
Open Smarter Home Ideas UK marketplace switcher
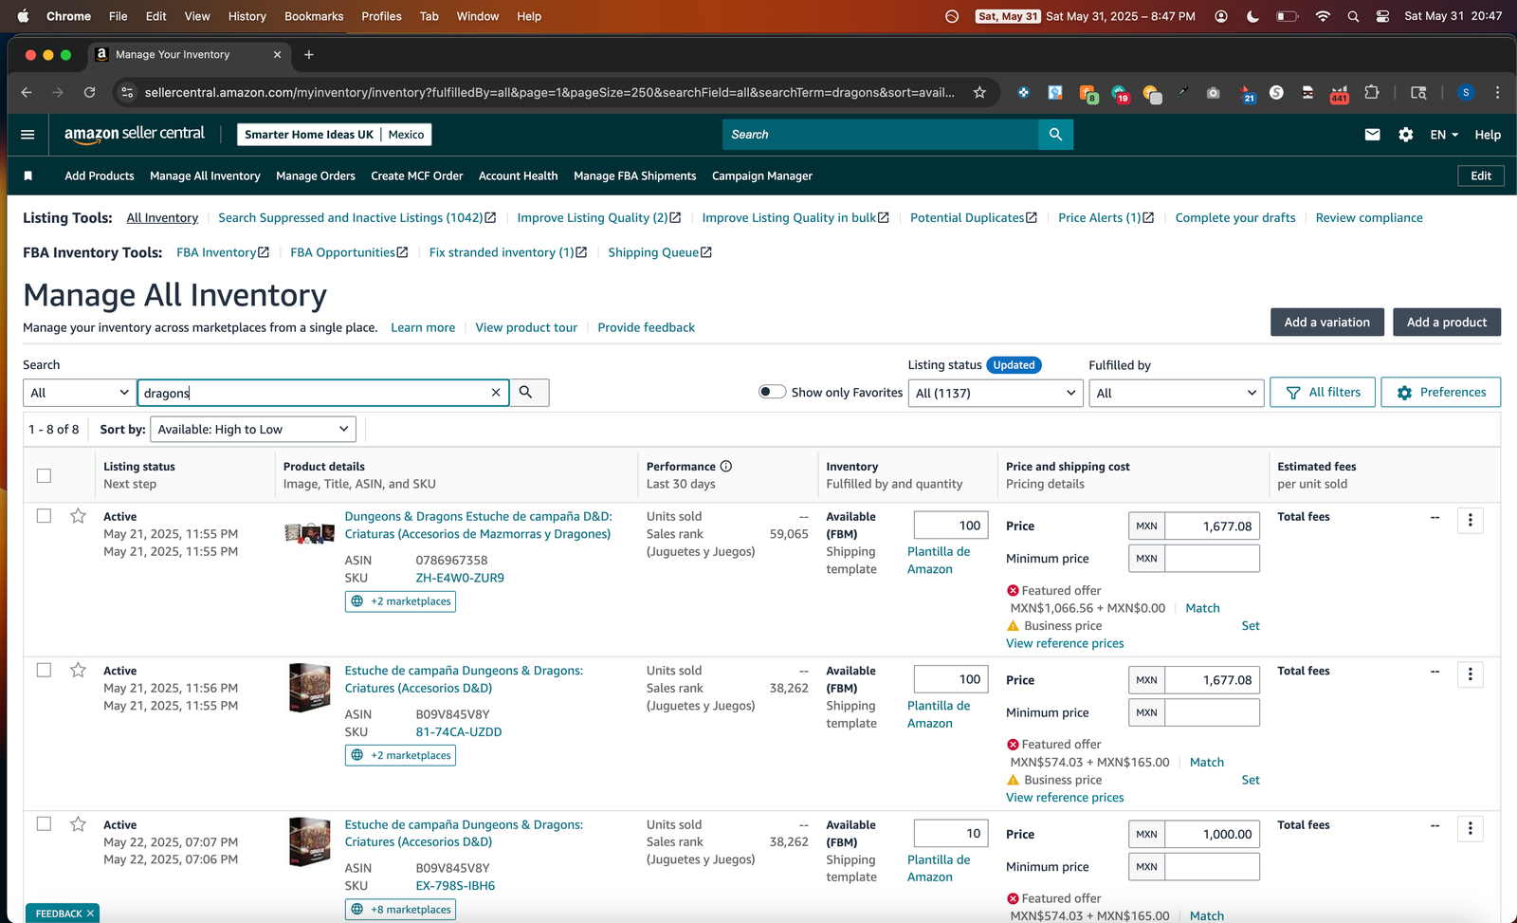tap(334, 135)
